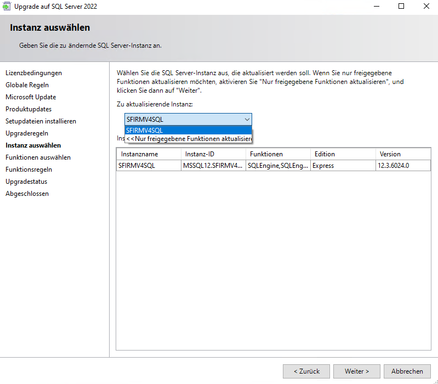Screen dimensions: 438x384
Task: Minimize the Upgrade auf SQL Server window
Action: [377, 6]
